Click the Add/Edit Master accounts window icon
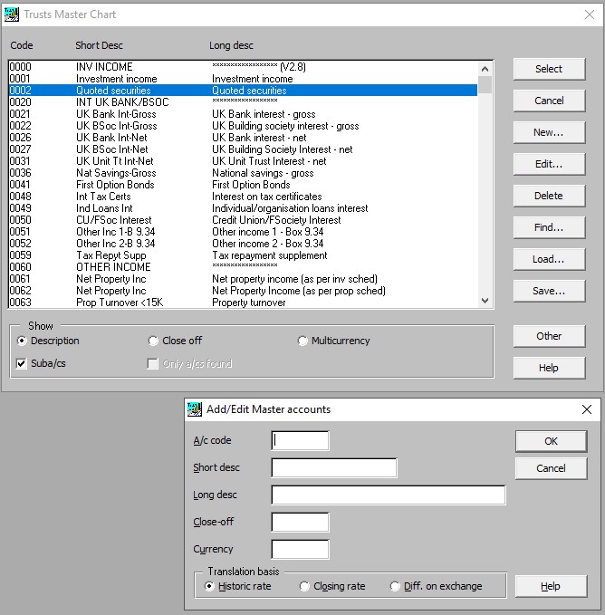The width and height of the screenshot is (605, 615). (x=195, y=409)
